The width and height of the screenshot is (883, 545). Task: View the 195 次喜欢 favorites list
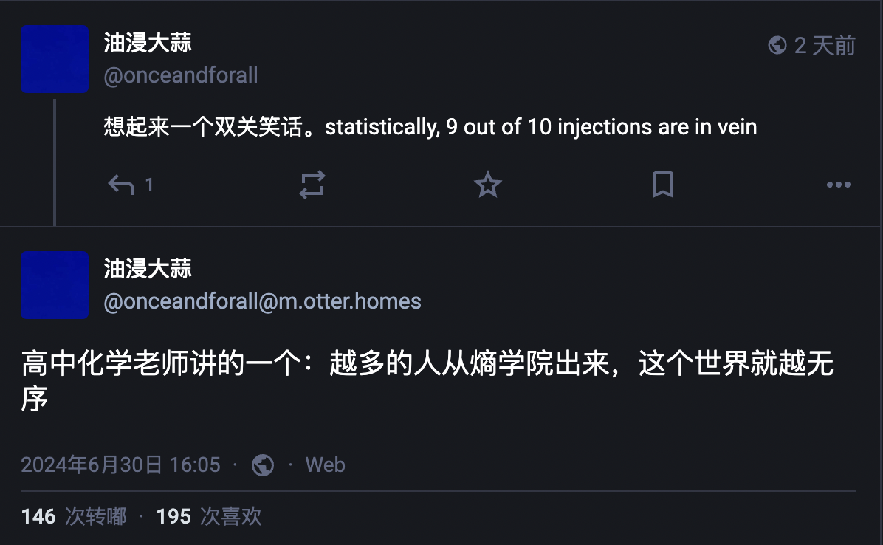[x=209, y=516]
